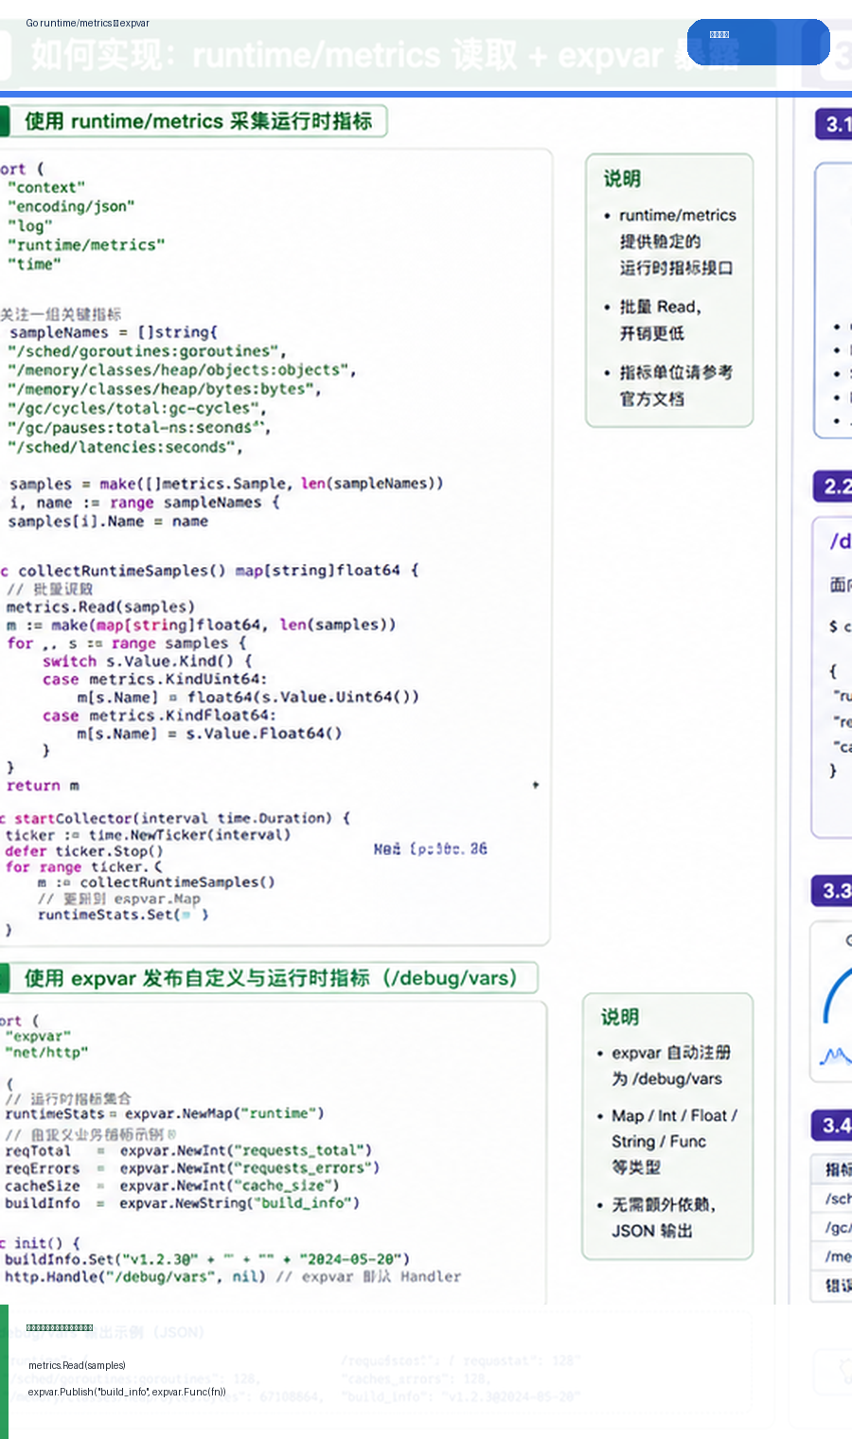Select bullet '批量 Read, 开销更低'
This screenshot has width=852, height=1439.
click(x=653, y=320)
